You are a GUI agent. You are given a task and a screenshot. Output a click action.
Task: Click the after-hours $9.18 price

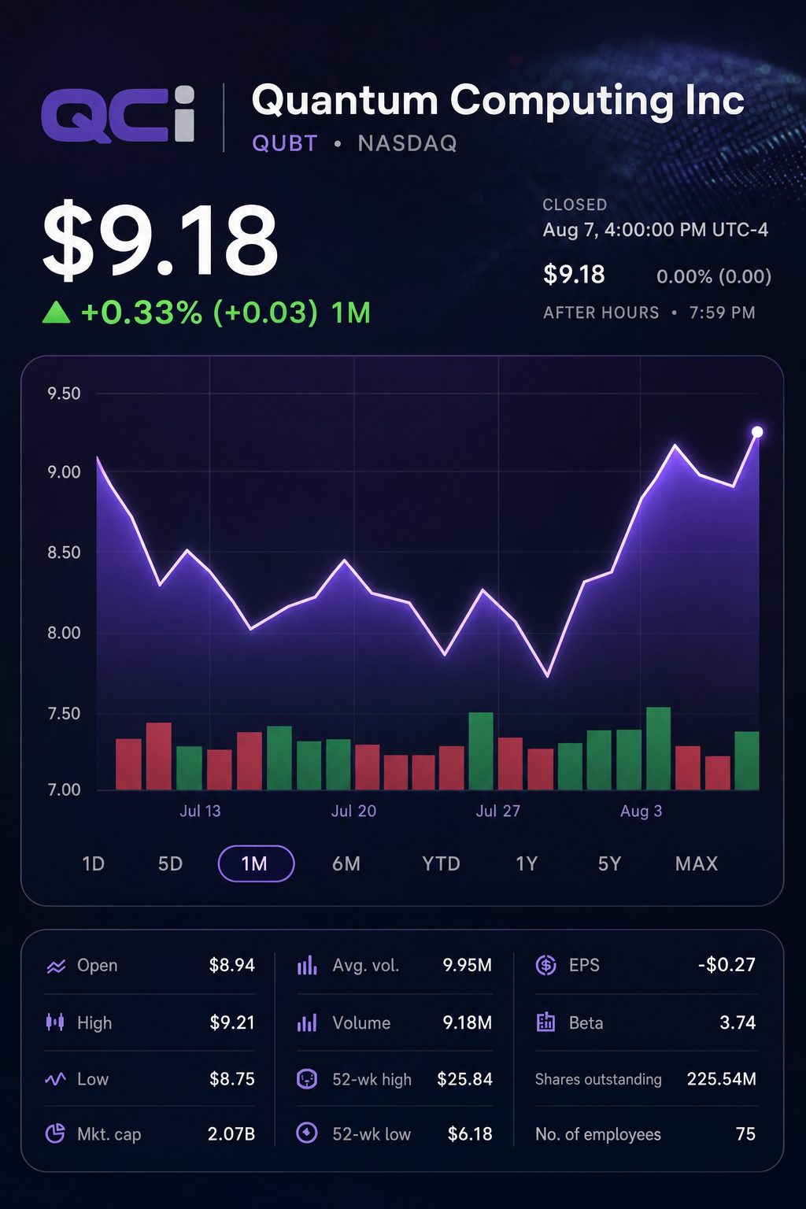pyautogui.click(x=574, y=275)
